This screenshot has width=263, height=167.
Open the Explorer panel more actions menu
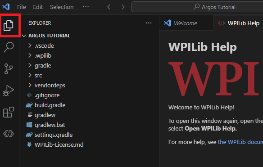point(149,23)
